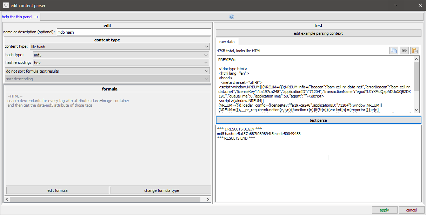Open the disabled 'sort descending' dropdown
Viewport: 426px width, 215px height.
click(107, 79)
